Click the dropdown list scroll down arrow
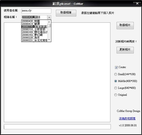The image size is (142, 135). coord(49,40)
